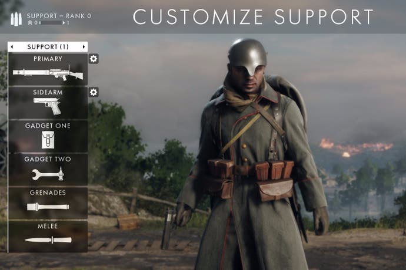Switch to next loadout with right arrow
406x270 pixels.
coord(84,47)
